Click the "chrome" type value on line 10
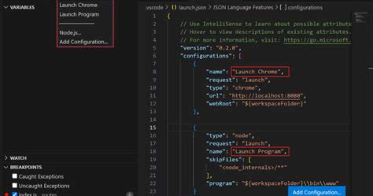The height and width of the screenshot is (196, 373). (x=245, y=88)
